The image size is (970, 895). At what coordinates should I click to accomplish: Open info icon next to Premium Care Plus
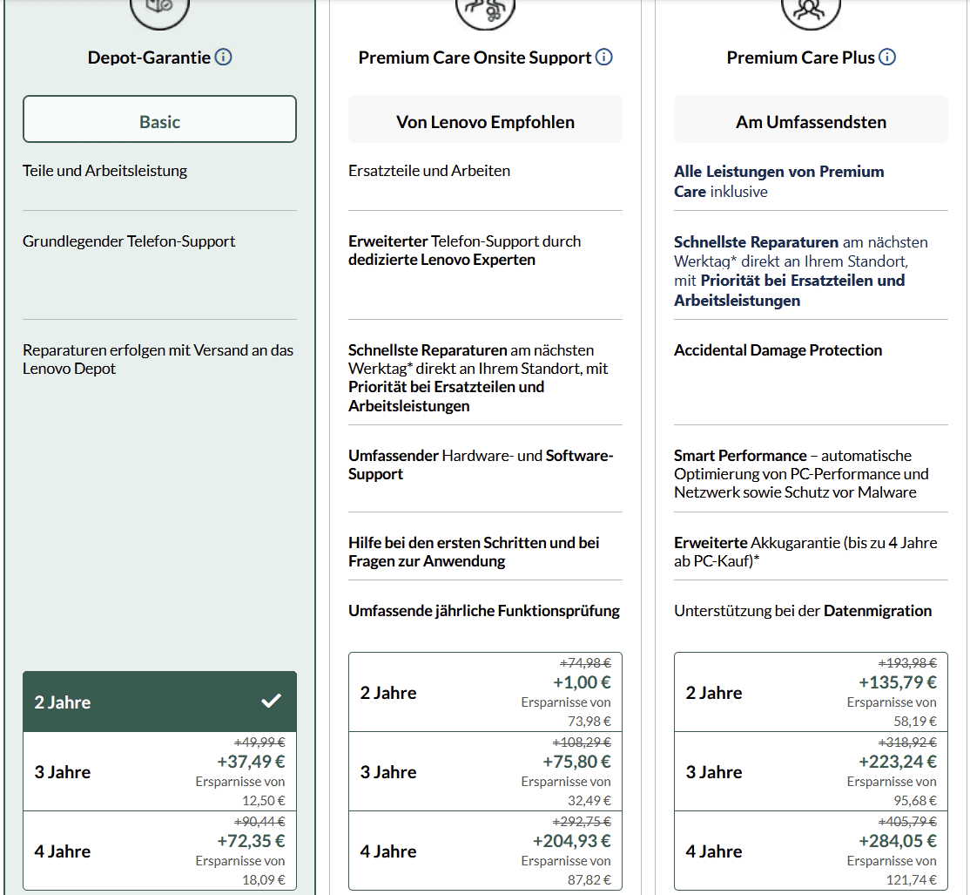click(x=887, y=57)
